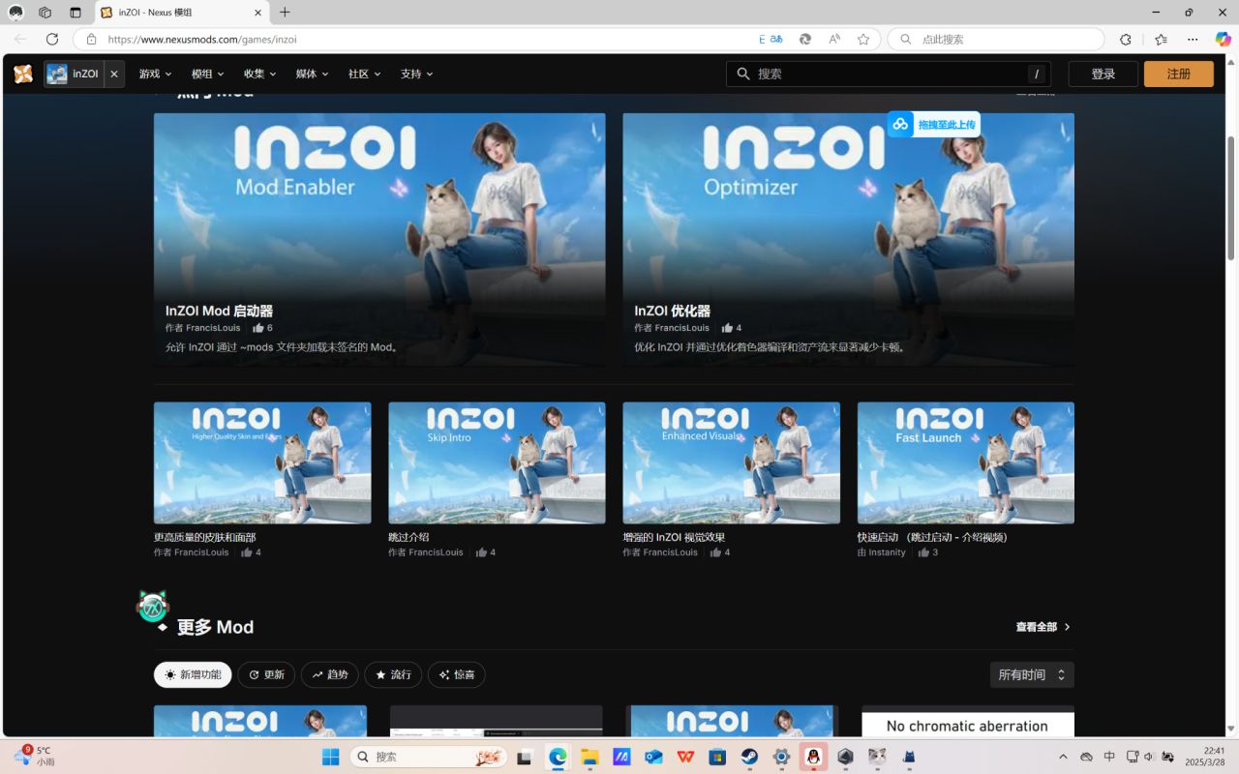Click the read aloud icon
The height and width of the screenshot is (774, 1239).
(x=834, y=39)
